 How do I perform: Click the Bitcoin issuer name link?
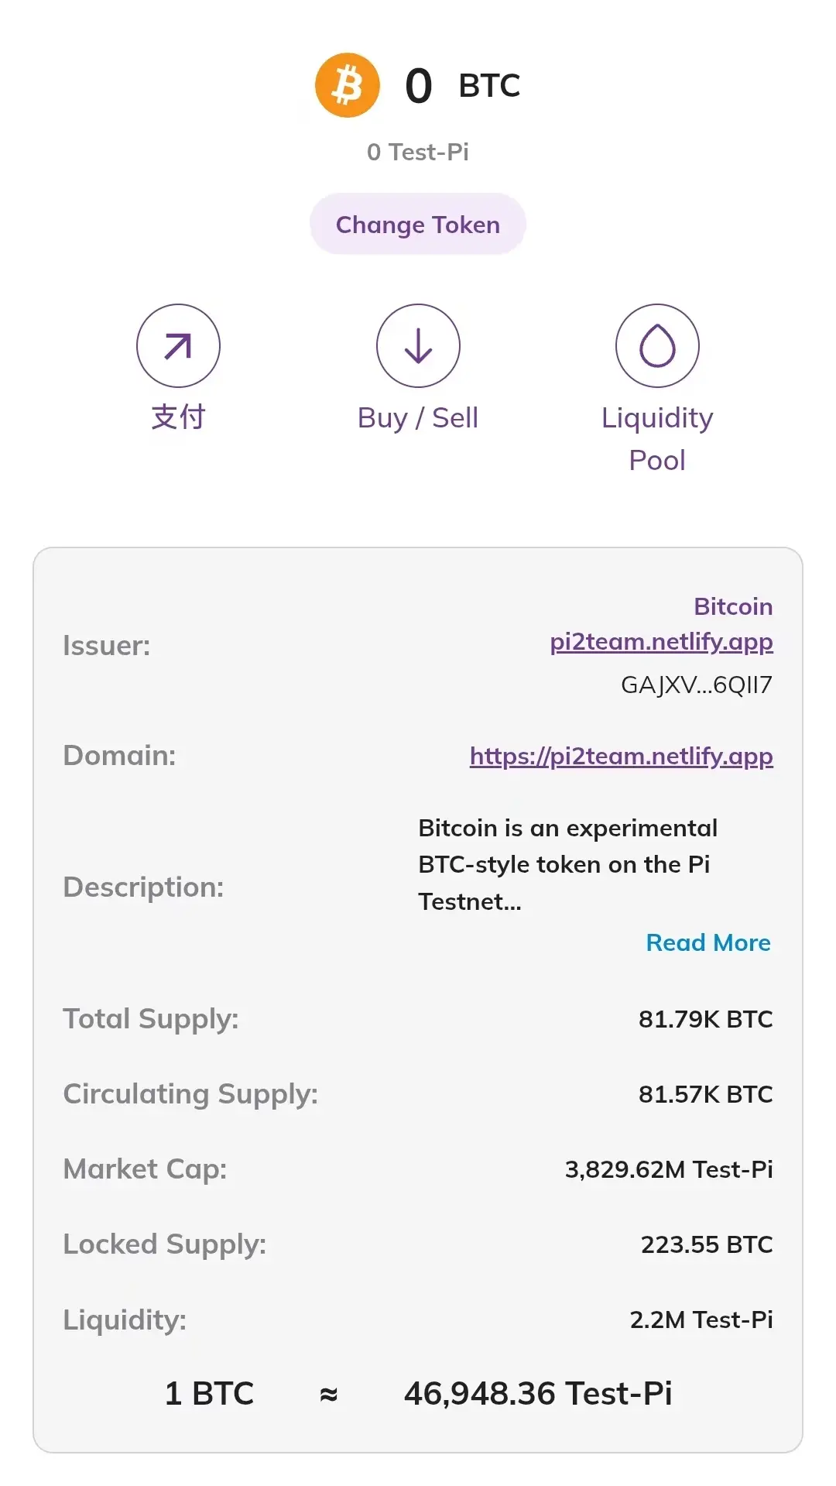coord(732,606)
